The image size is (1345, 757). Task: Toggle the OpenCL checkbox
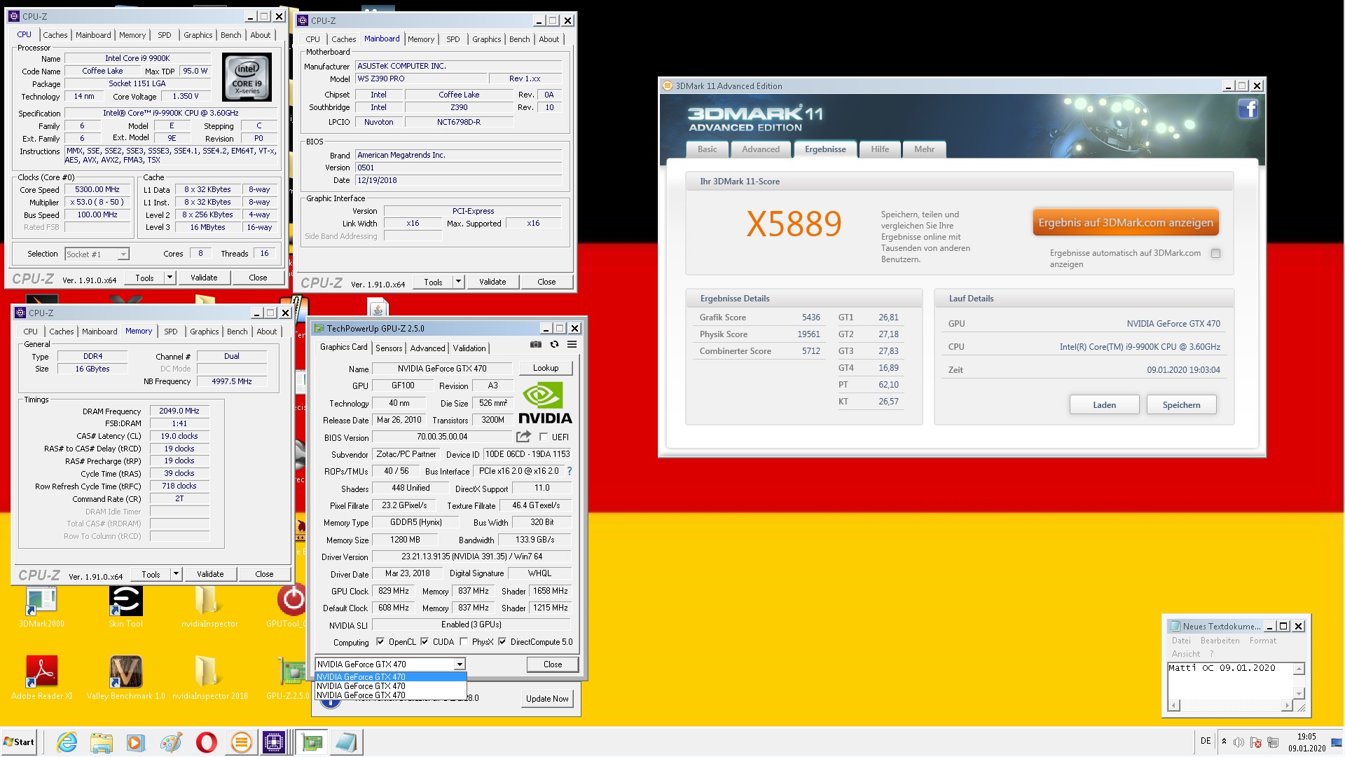[380, 641]
